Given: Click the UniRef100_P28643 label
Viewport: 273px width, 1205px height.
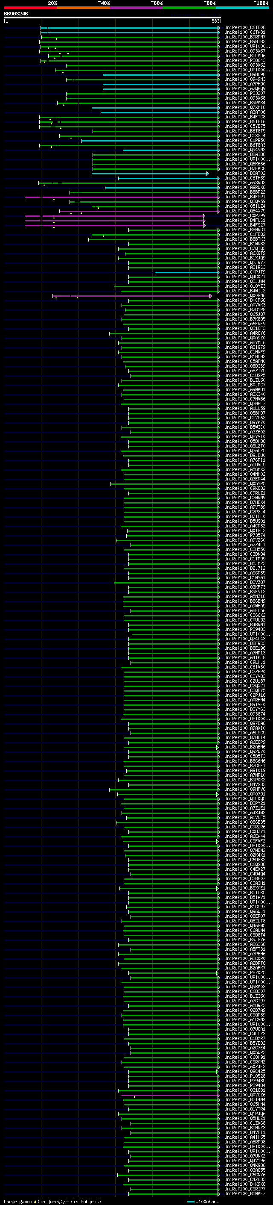Looking at the screenshot, I should [x=244, y=60].
